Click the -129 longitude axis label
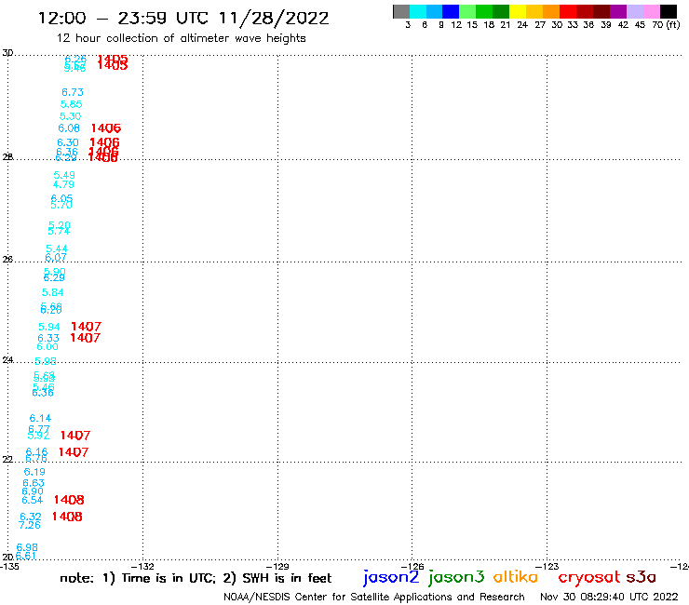This screenshot has height=605, width=689. pyautogui.click(x=277, y=566)
